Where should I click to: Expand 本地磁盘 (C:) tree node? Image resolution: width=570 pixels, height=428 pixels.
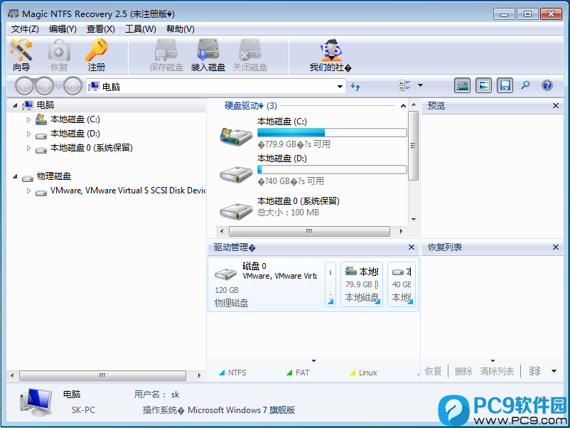[x=28, y=119]
